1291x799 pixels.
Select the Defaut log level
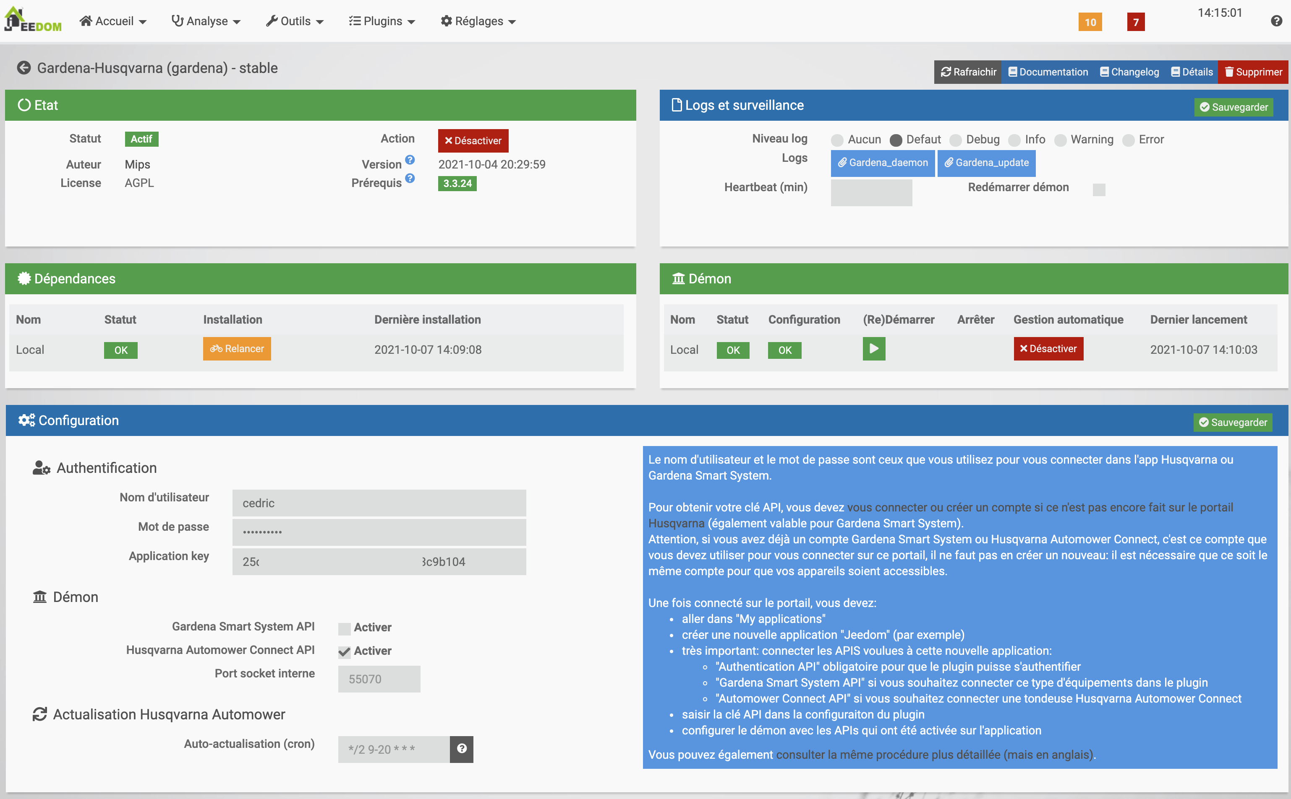pyautogui.click(x=896, y=140)
